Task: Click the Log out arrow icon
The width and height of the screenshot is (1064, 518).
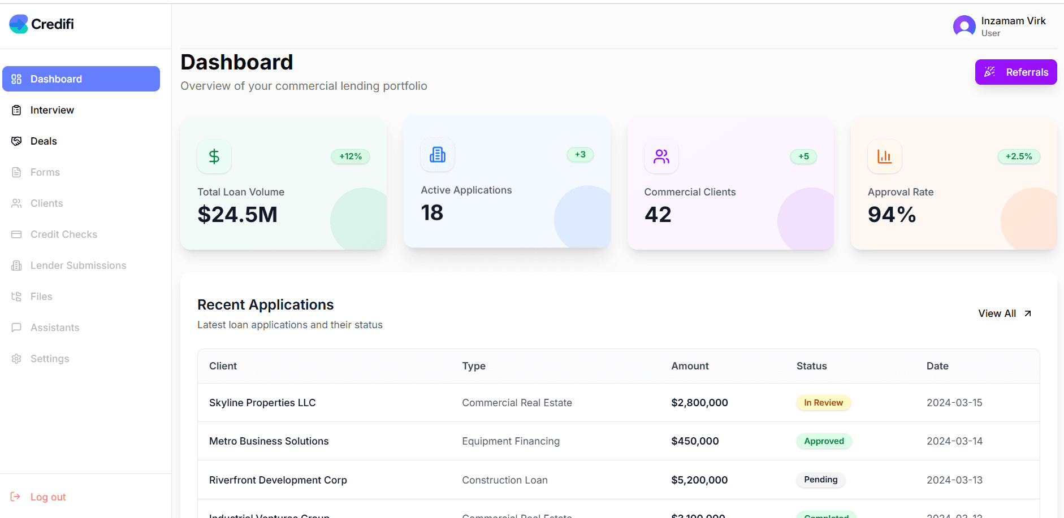Action: point(16,497)
